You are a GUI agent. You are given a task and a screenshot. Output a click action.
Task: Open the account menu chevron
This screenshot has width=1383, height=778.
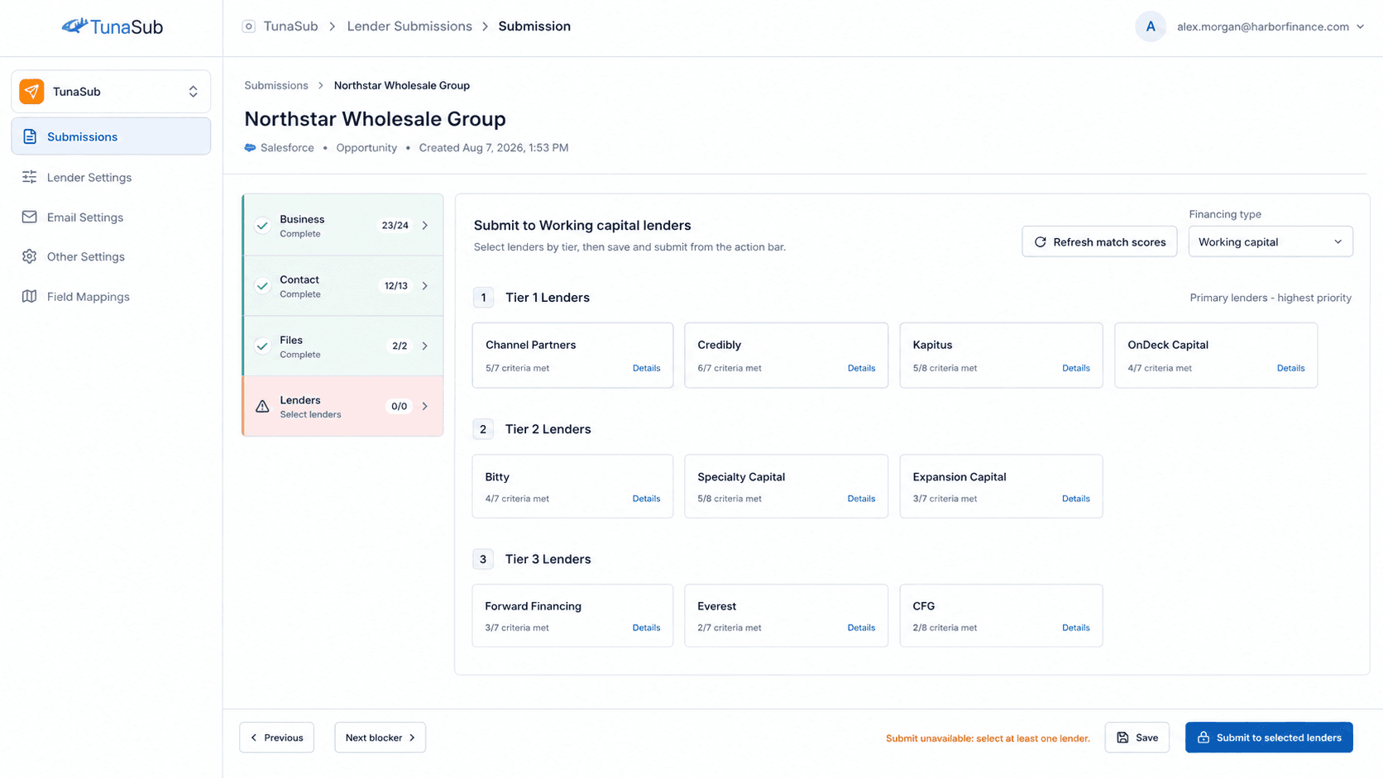coord(1360,26)
